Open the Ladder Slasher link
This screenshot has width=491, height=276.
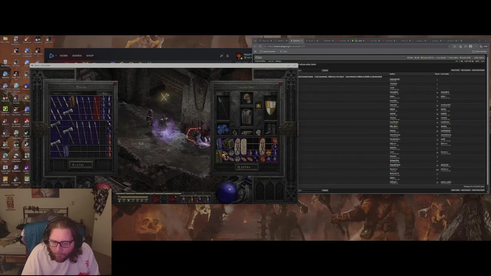(478, 58)
